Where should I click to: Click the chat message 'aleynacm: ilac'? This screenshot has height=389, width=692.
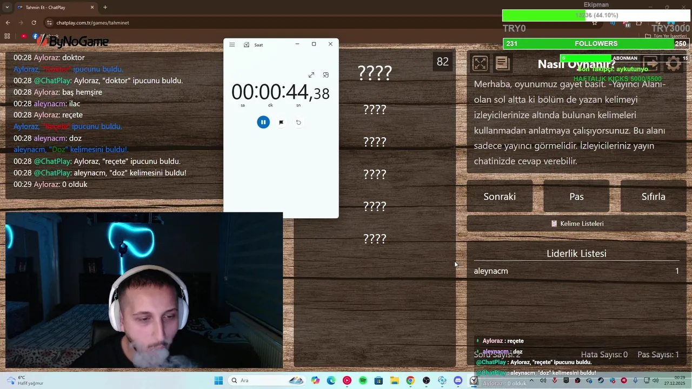coord(46,104)
